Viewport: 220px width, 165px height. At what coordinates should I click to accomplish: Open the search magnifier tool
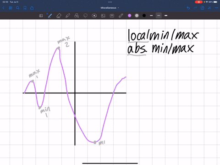[18, 8]
